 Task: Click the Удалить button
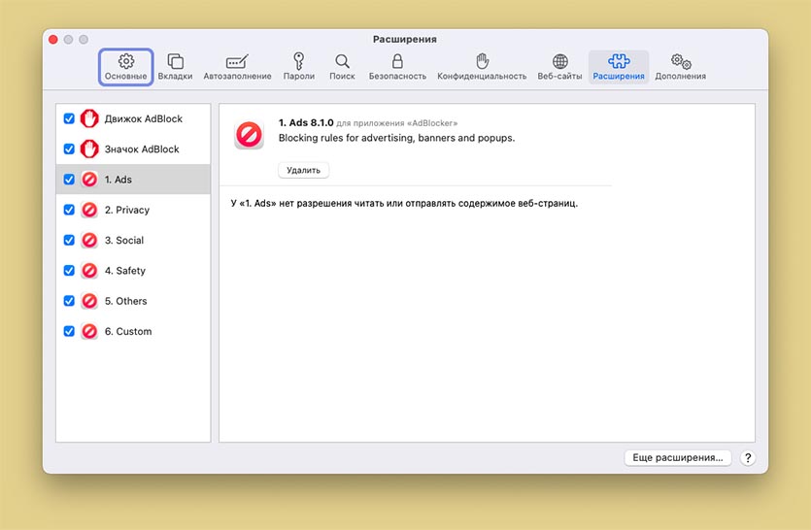pyautogui.click(x=303, y=170)
